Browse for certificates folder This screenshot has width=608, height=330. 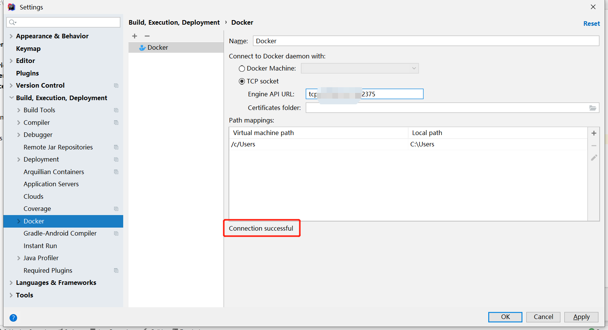593,108
